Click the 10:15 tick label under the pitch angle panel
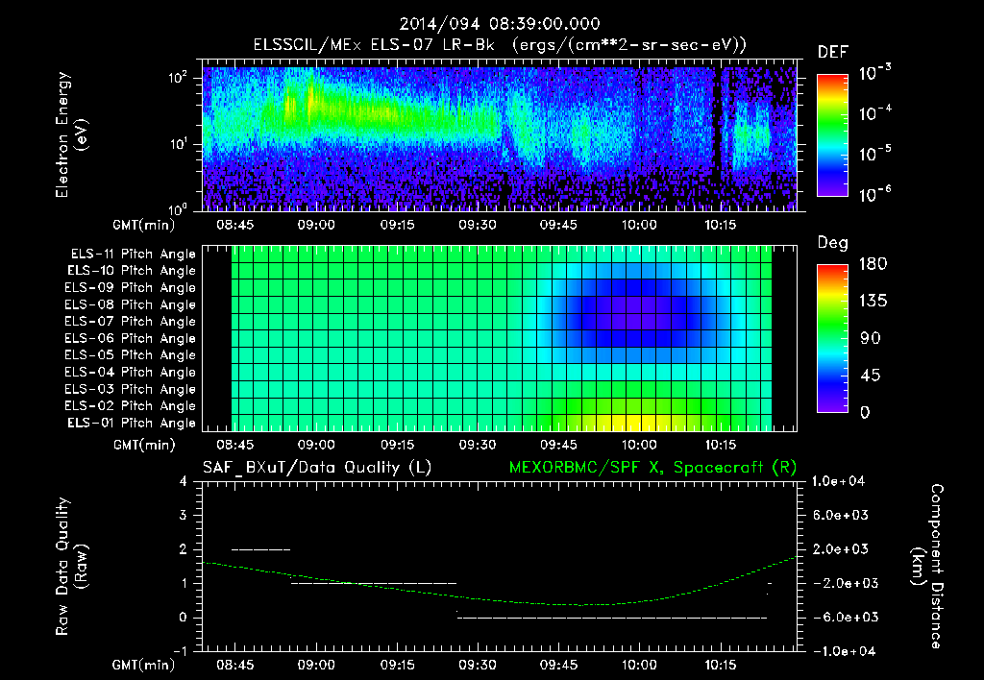Viewport: 984px width, 680px height. click(721, 446)
